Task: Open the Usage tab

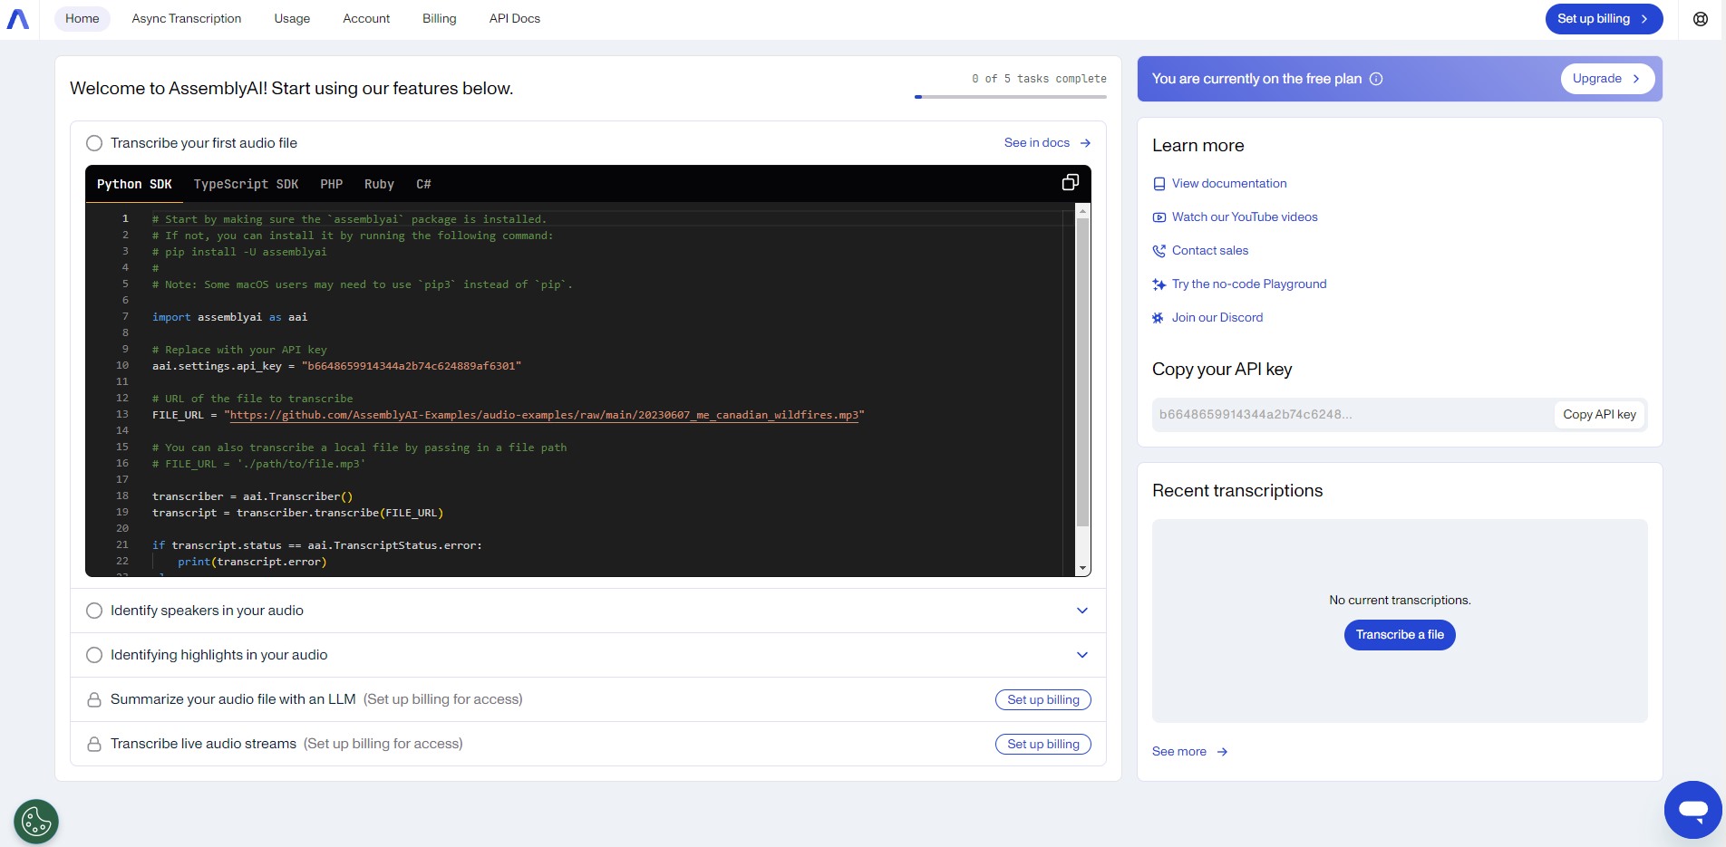Action: click(x=292, y=19)
